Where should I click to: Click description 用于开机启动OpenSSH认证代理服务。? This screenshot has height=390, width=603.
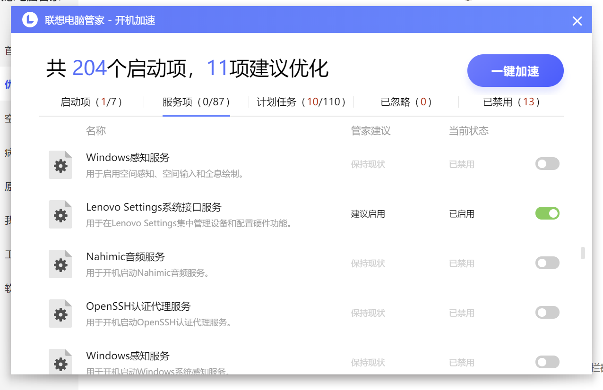(159, 322)
